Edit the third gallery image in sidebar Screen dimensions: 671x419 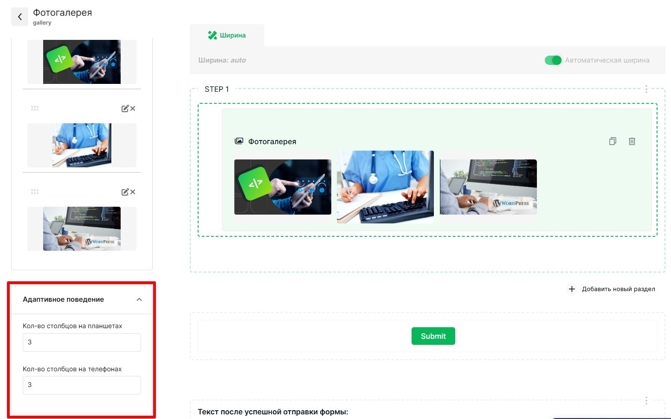125,192
